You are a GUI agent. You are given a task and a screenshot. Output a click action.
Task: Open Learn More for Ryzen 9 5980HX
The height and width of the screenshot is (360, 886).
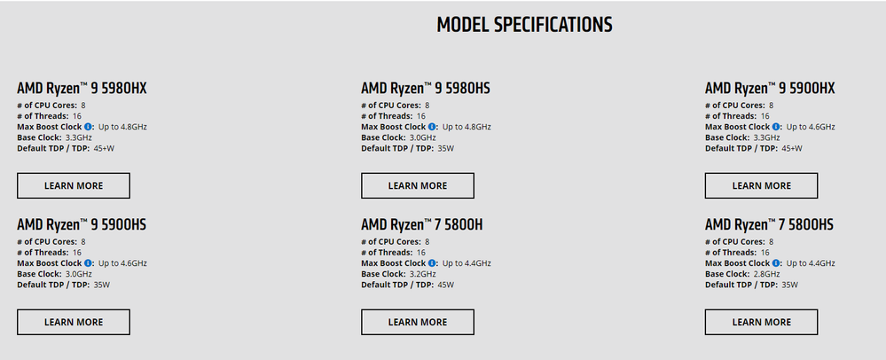[x=74, y=186]
